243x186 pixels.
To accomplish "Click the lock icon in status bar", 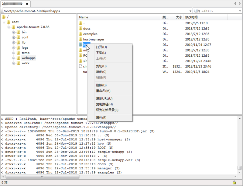I will pyautogui.click(x=234, y=182).
